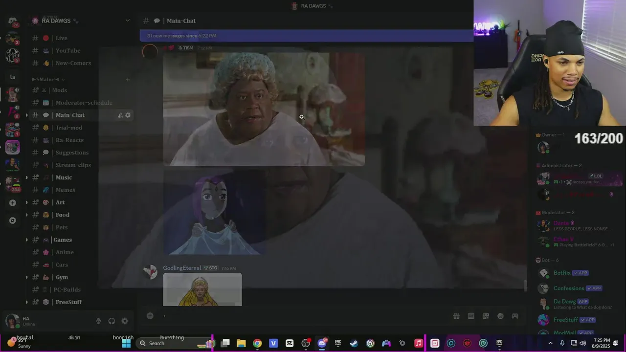The width and height of the screenshot is (626, 352).
Task: Open the Big Momma movie image
Action: [x=264, y=109]
